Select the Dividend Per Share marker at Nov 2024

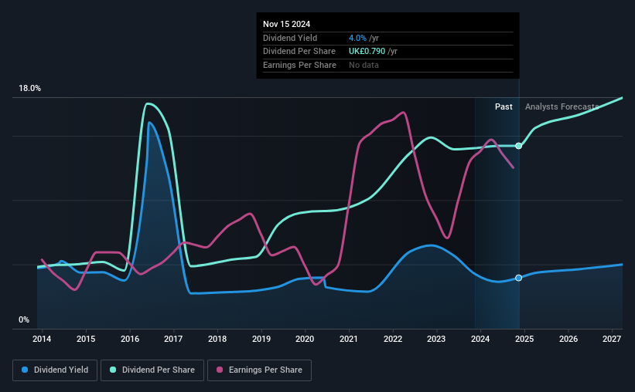click(518, 146)
